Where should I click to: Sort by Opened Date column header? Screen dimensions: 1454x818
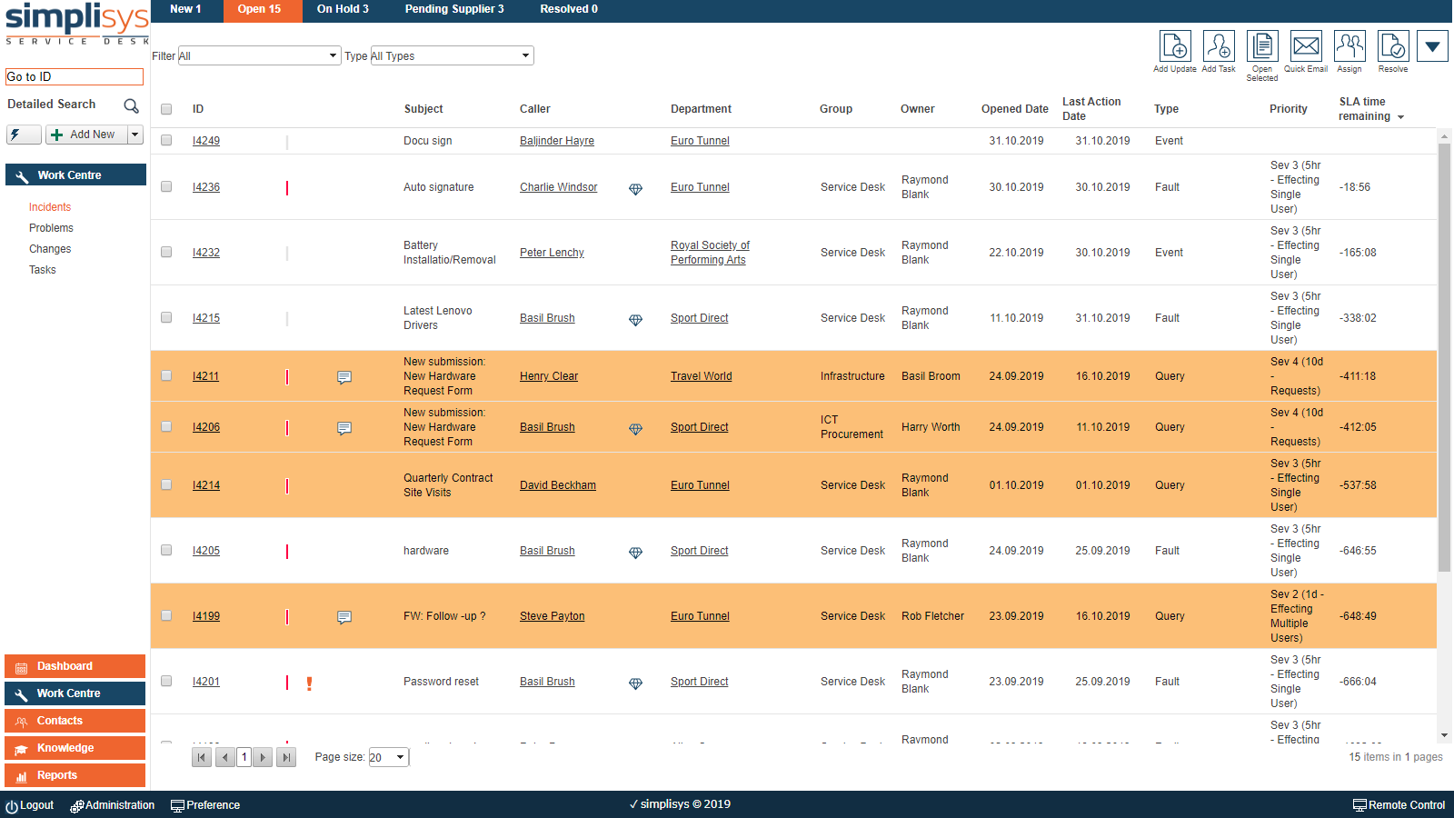pos(1015,109)
